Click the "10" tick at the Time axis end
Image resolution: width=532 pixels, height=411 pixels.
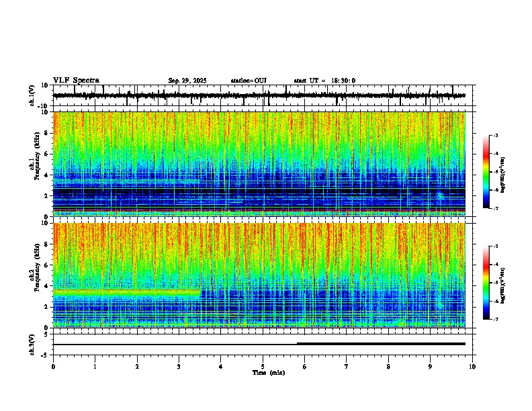point(472,367)
